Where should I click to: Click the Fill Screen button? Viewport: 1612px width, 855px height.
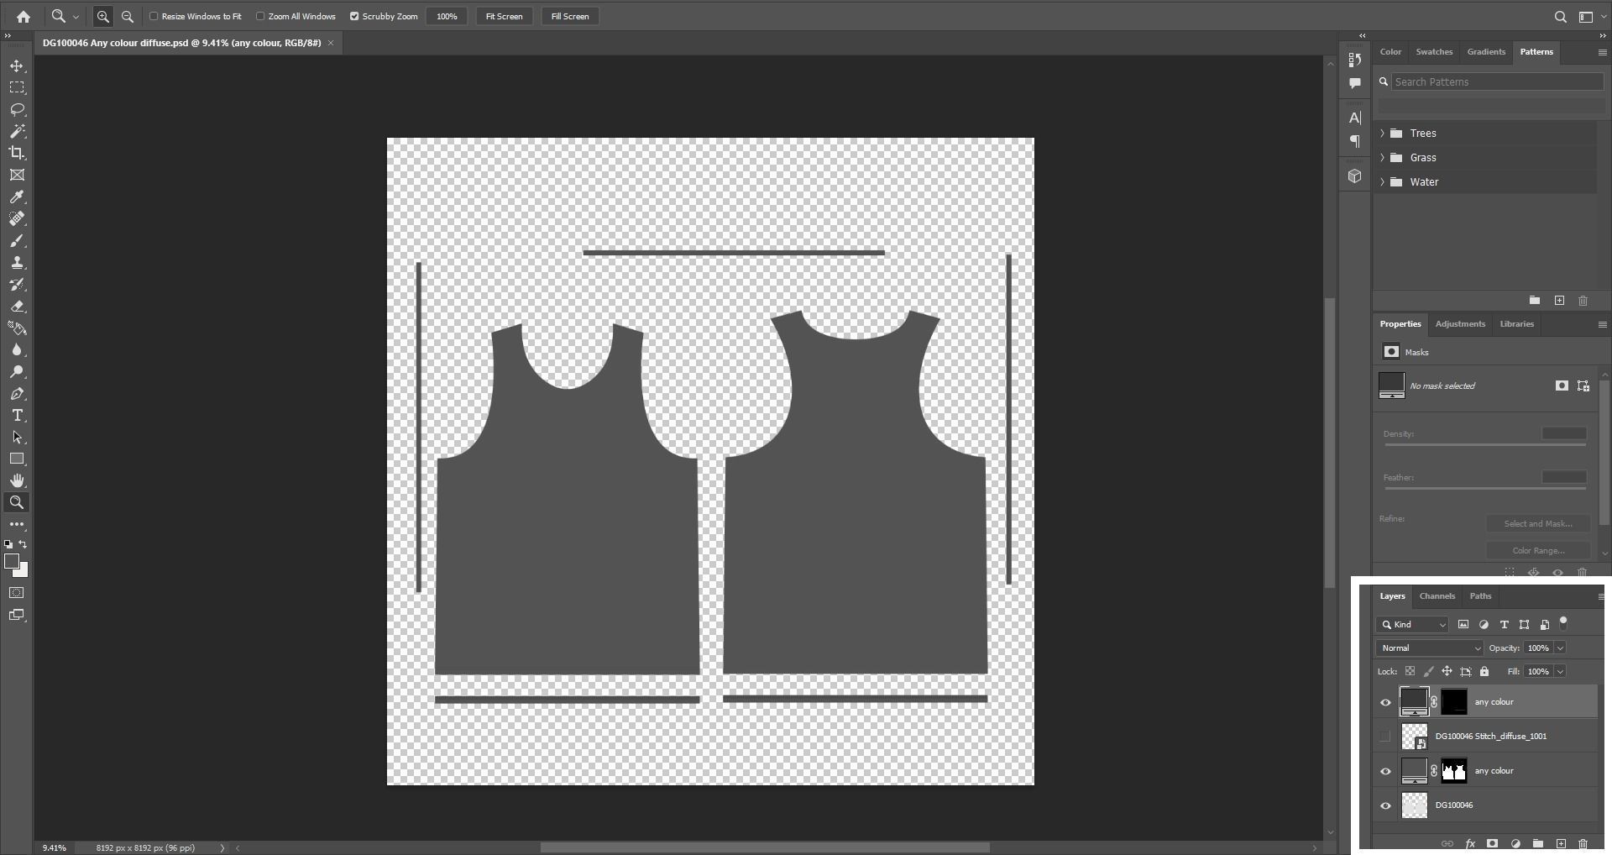tap(570, 16)
